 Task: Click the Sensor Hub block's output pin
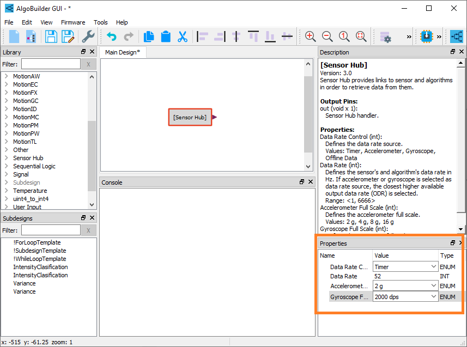tap(215, 117)
